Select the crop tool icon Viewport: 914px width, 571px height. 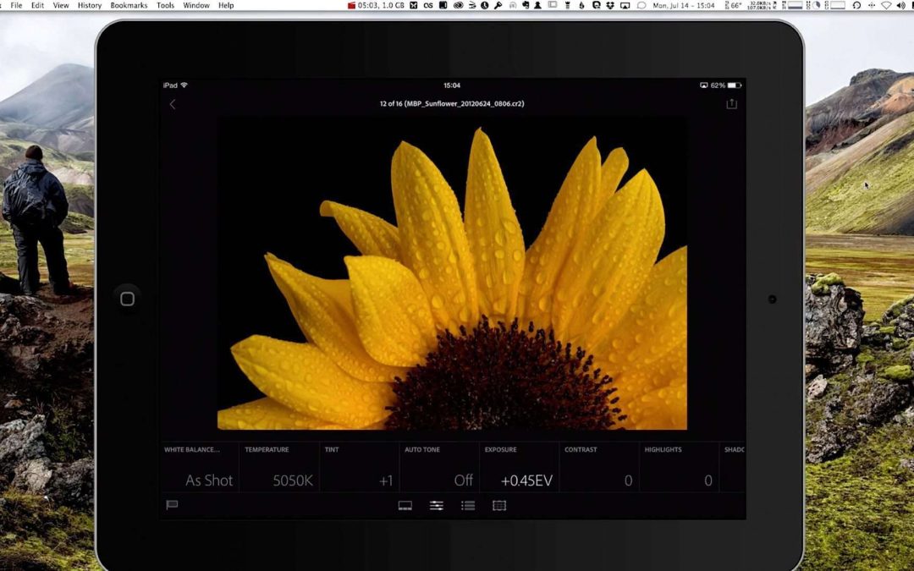coord(499,506)
